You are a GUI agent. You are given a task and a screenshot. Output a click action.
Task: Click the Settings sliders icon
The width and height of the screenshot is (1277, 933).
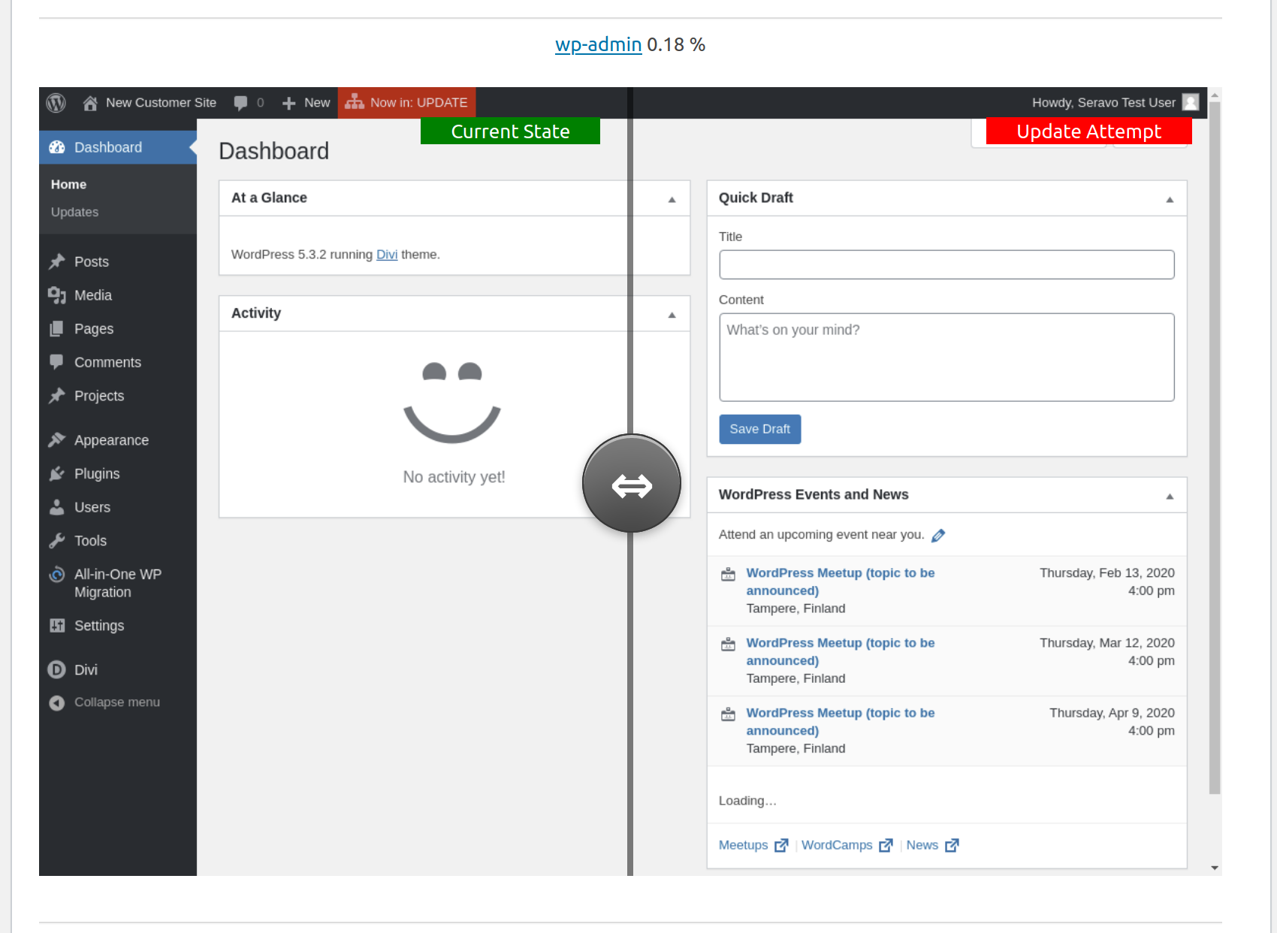(x=57, y=626)
